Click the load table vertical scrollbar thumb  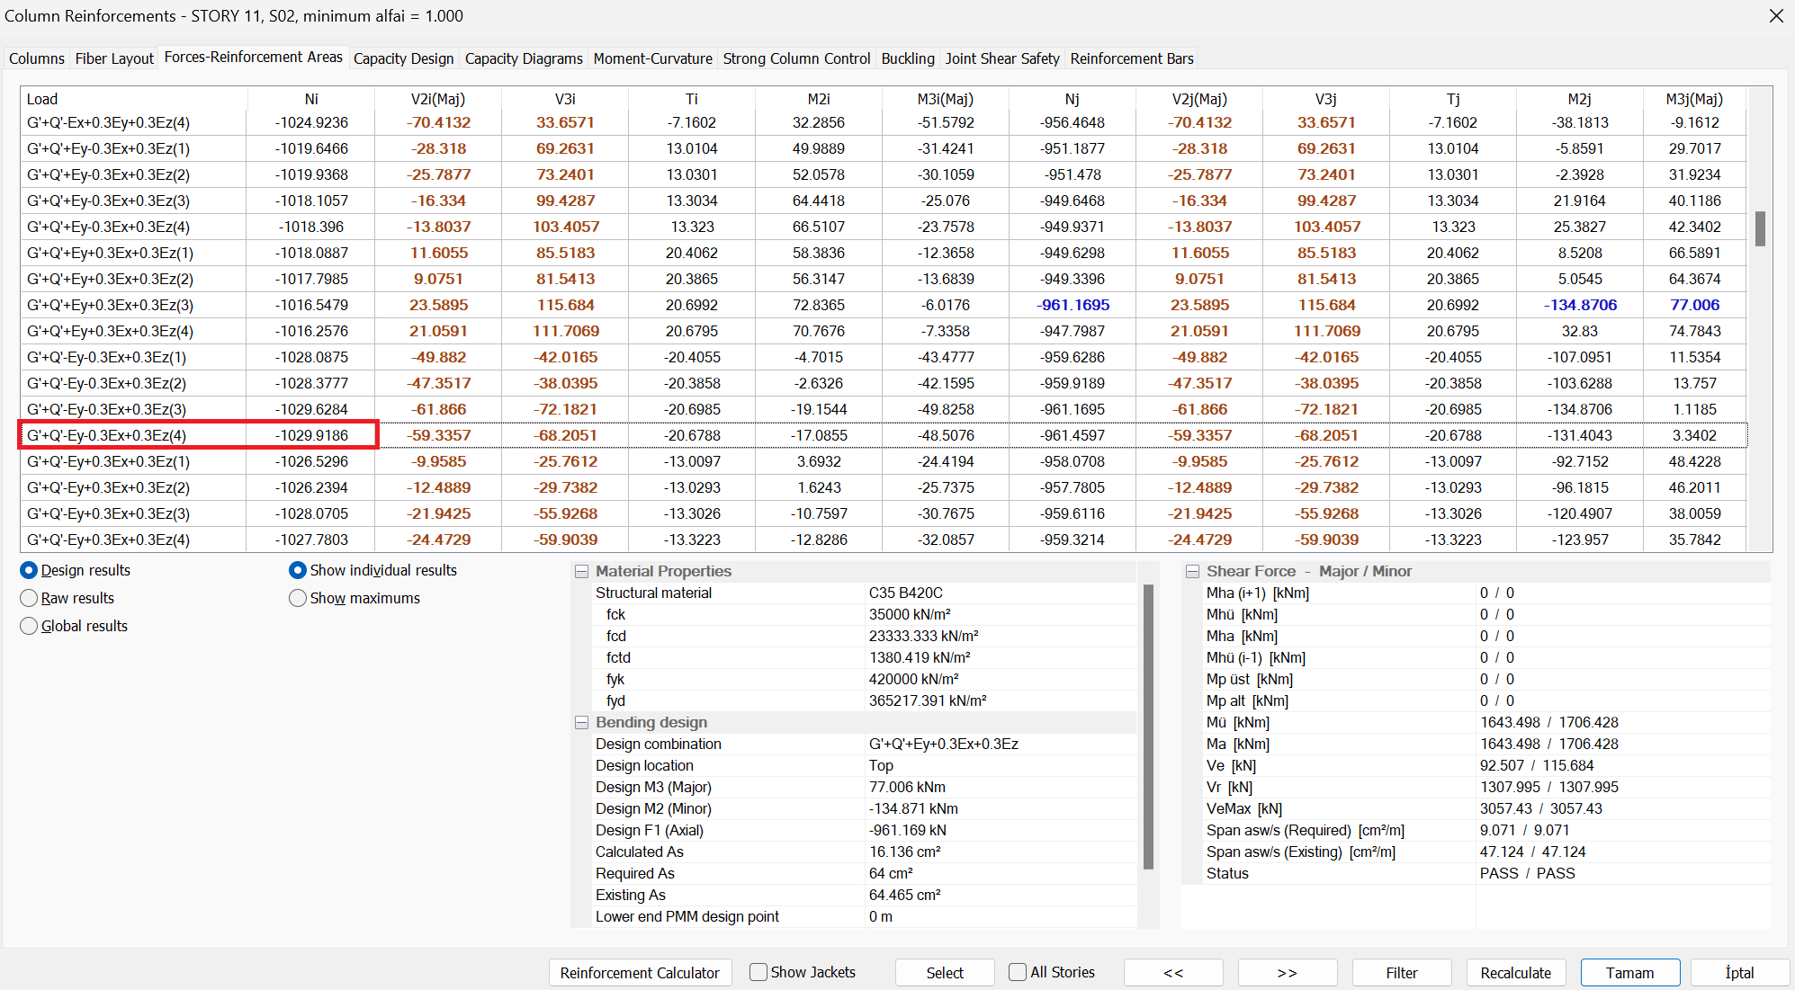pyautogui.click(x=1760, y=228)
